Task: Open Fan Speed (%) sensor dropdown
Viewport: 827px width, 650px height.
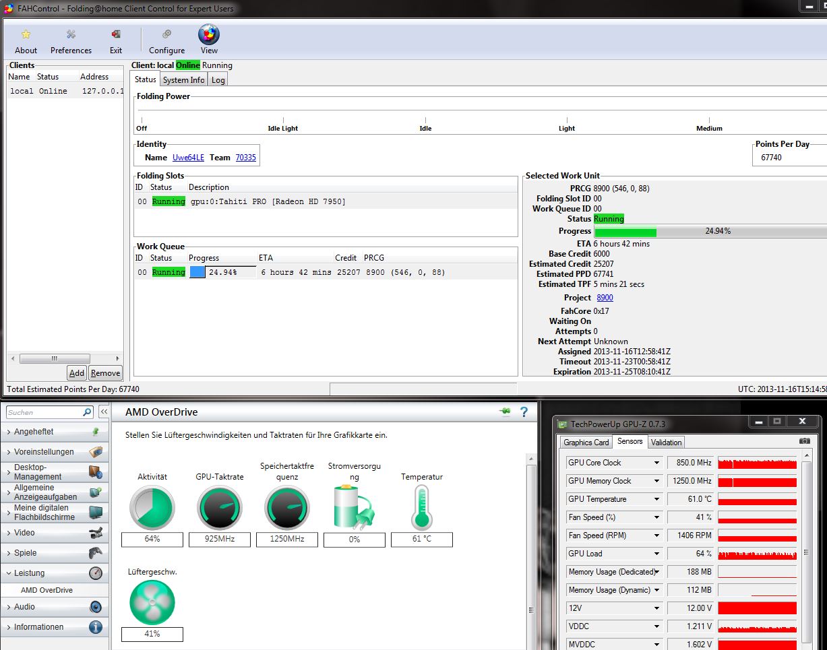Action: 656,517
